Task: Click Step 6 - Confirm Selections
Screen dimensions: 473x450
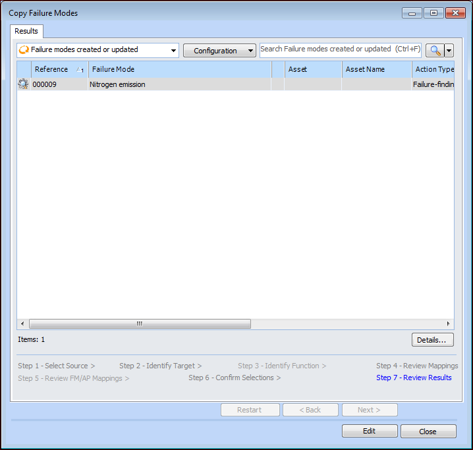Action: 235,378
